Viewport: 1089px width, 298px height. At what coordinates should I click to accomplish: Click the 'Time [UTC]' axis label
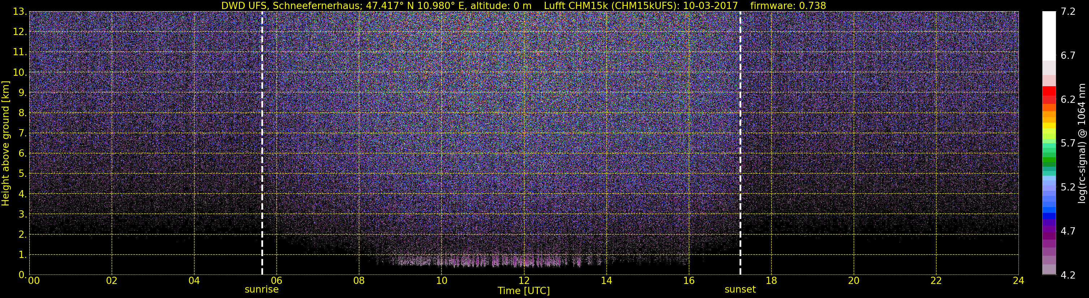(524, 291)
